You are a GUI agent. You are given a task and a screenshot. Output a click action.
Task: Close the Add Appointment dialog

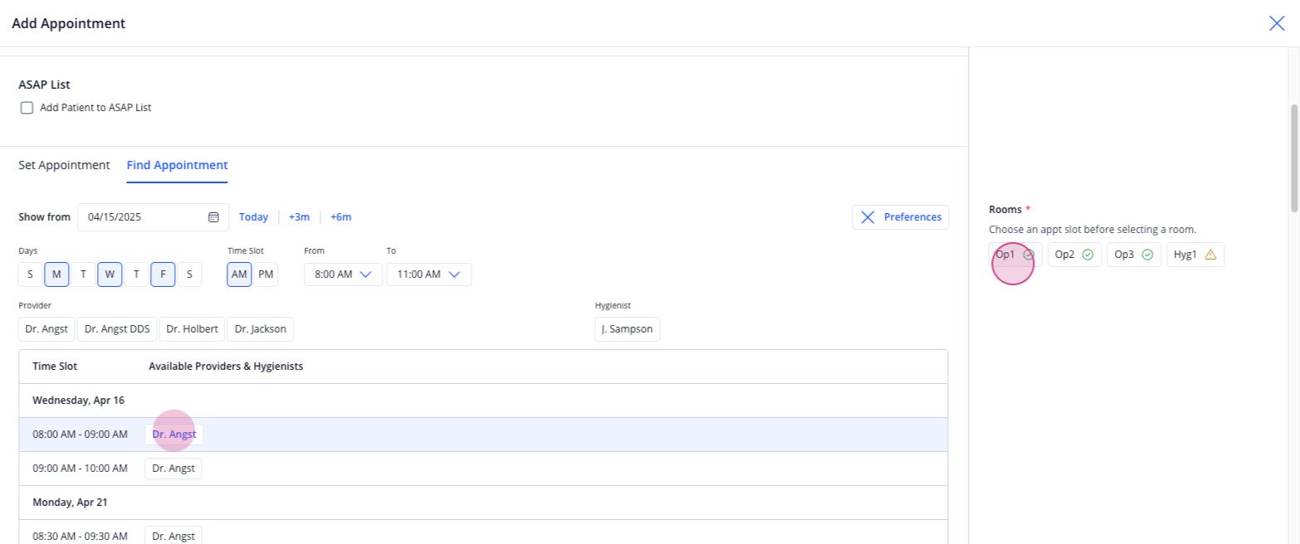coord(1277,23)
